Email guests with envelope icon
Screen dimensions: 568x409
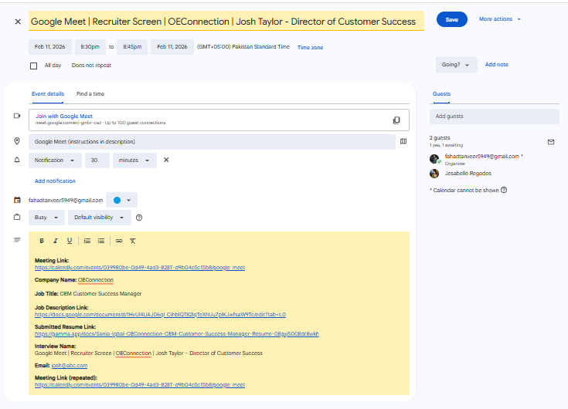(x=550, y=142)
